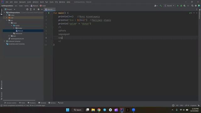Viewport: 201px width, 113px height.
Task: Open IDE settings gear in the top toolbar
Action: [196, 6]
